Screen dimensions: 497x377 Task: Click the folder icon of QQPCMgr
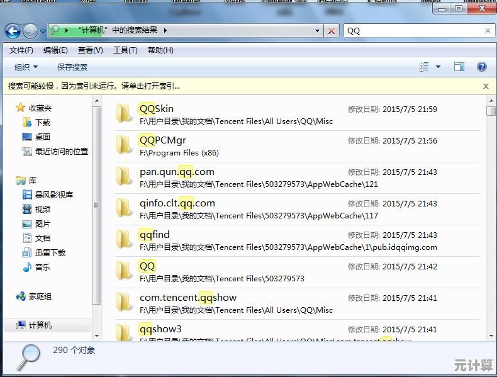click(x=123, y=144)
